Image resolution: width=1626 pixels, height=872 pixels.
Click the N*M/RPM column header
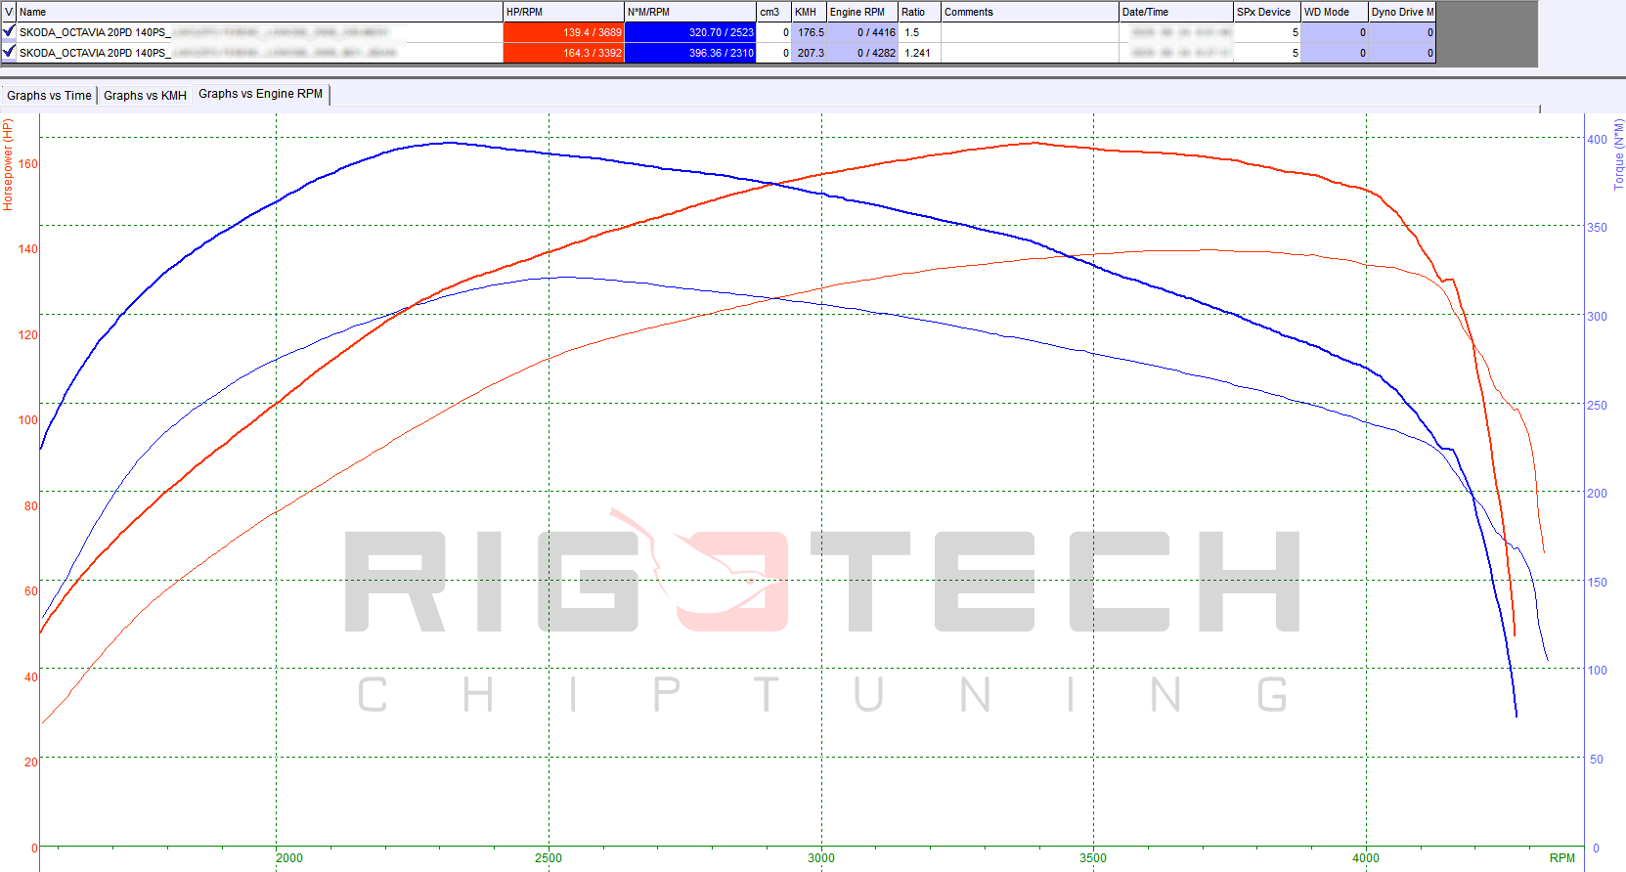(690, 12)
